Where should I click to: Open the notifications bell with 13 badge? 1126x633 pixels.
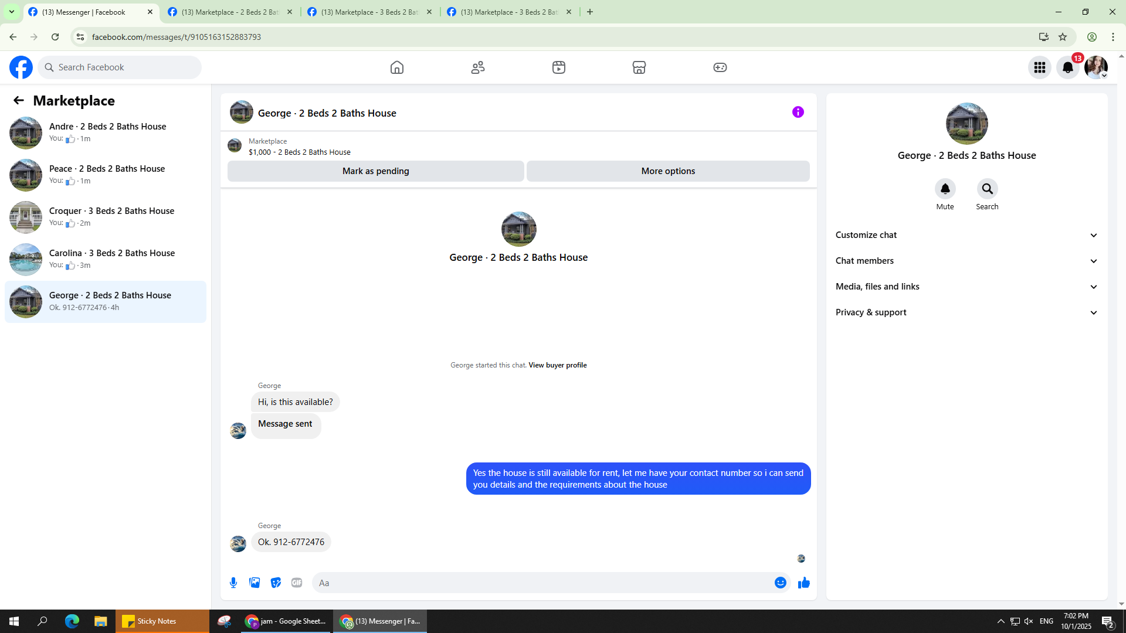click(x=1068, y=67)
